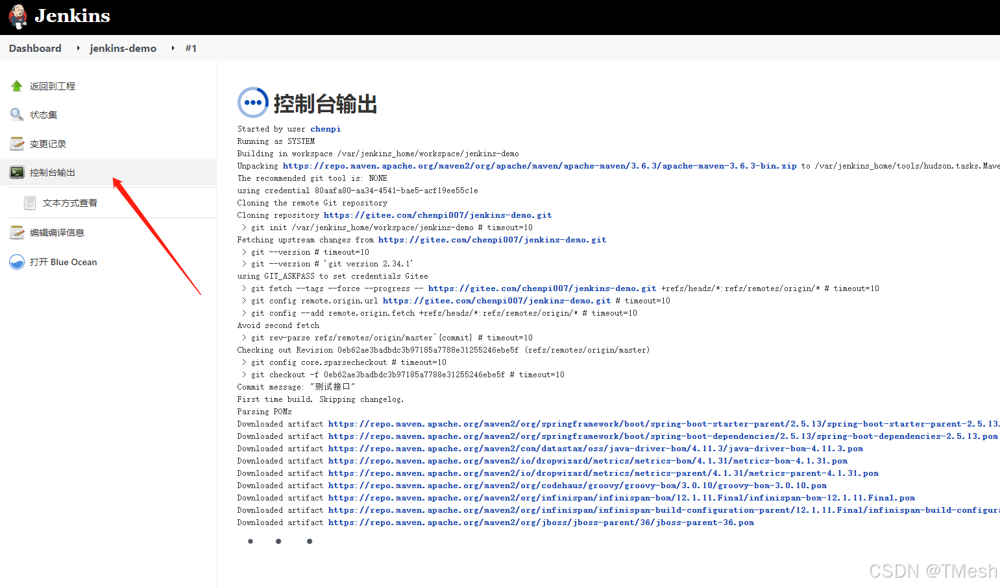The width and height of the screenshot is (1000, 588).
Task: Open infinispan-build-configuration-parent link
Action: click(664, 510)
